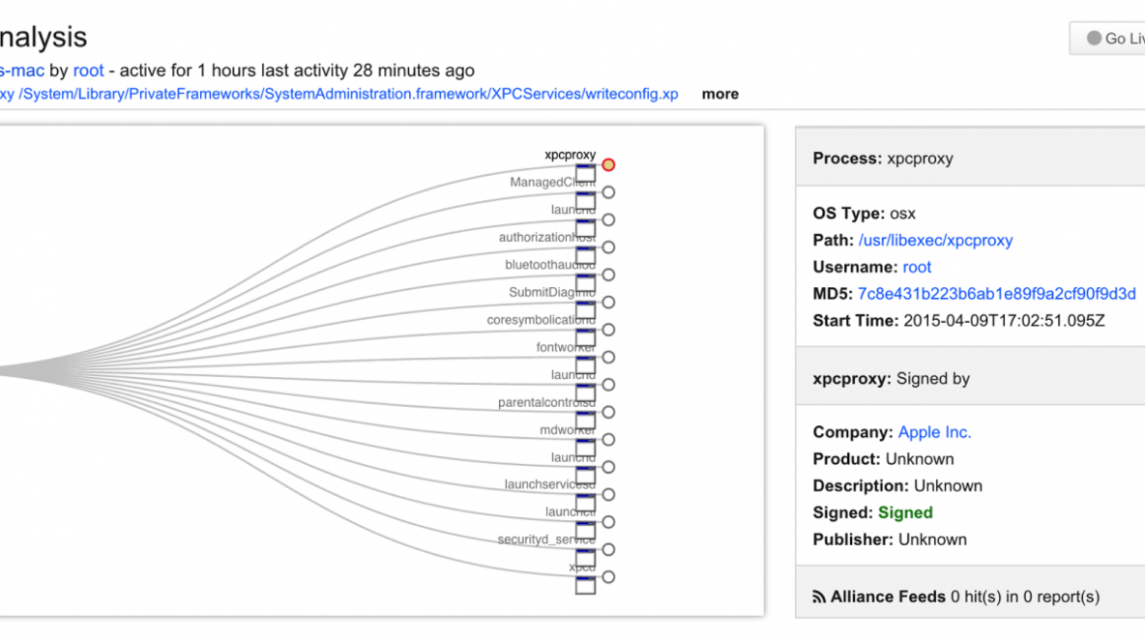Select the securityd_service process icon

[x=585, y=557]
